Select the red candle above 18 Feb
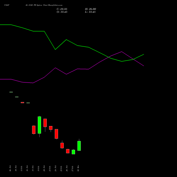177x177 pixels. [x=34, y=130]
